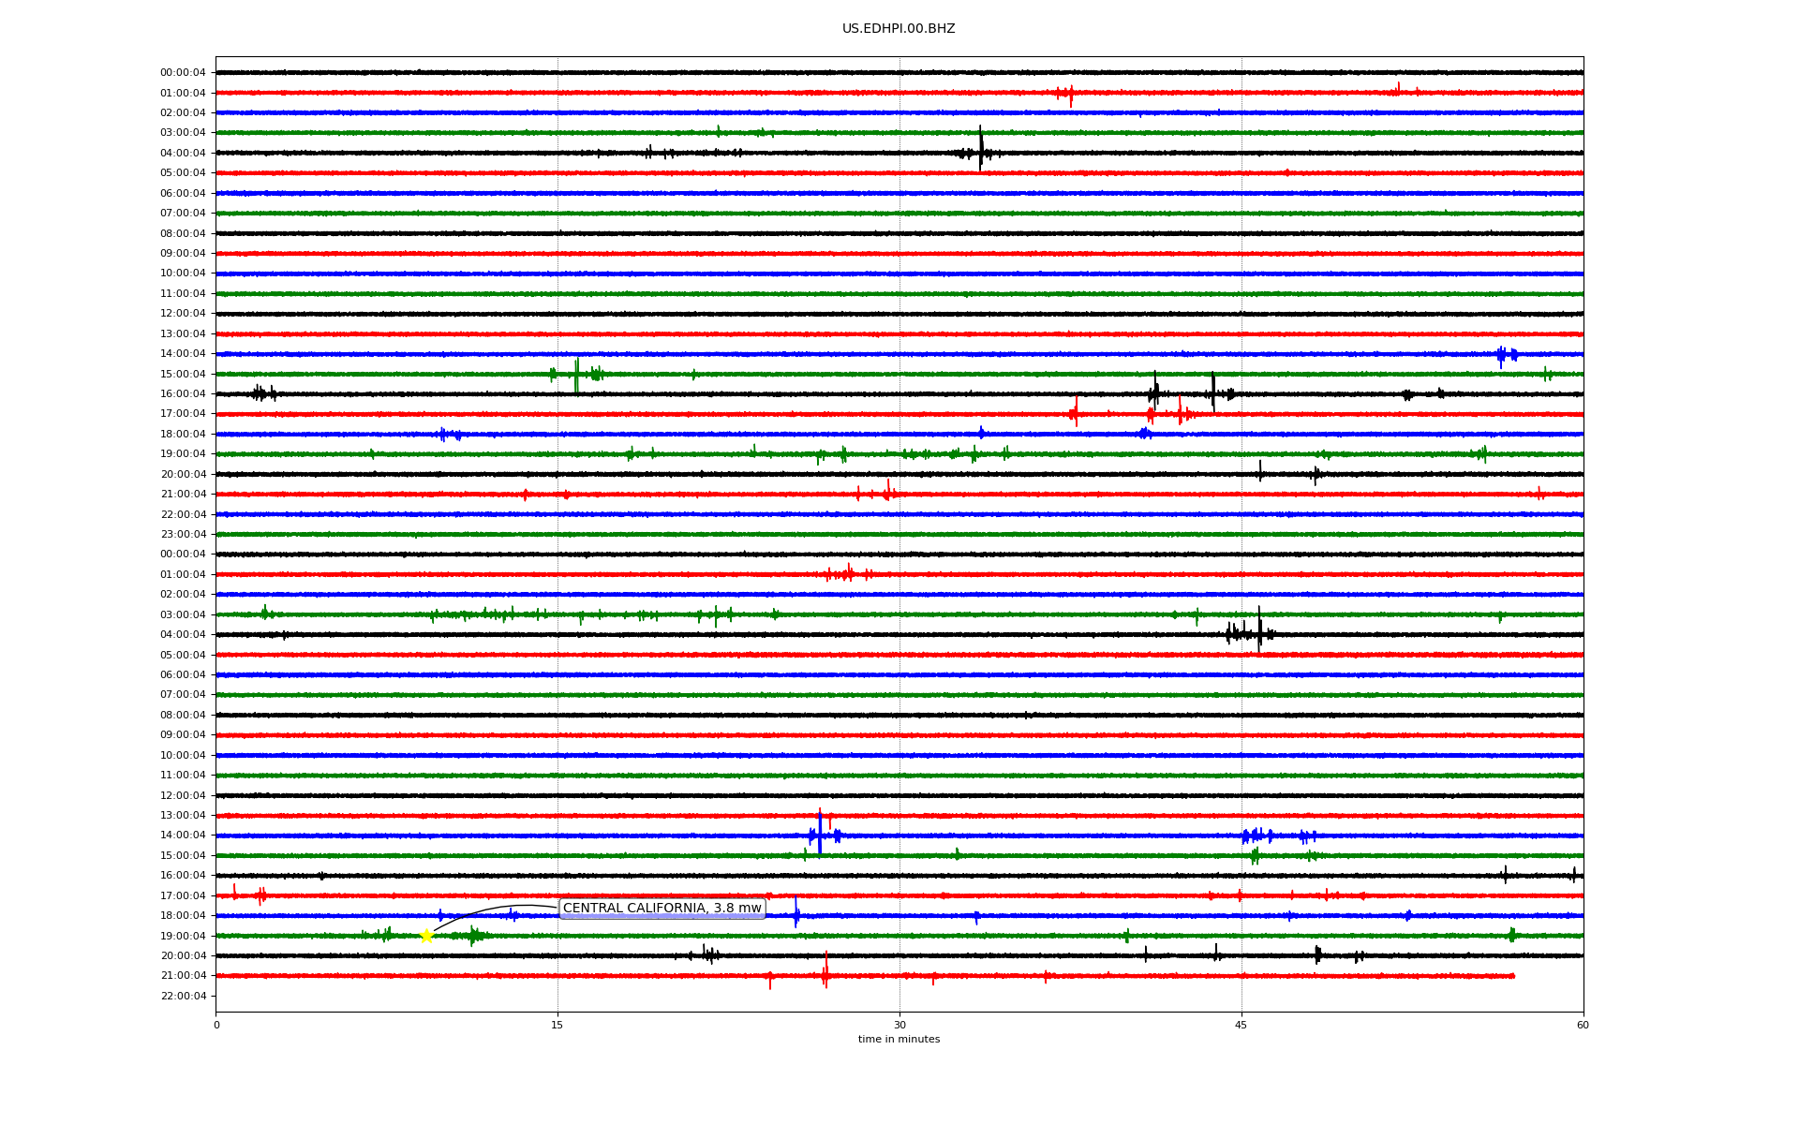Click the plot title US.EDHPI.00.BHZ
Image resolution: width=1799 pixels, height=1124 pixels.
pos(899,29)
